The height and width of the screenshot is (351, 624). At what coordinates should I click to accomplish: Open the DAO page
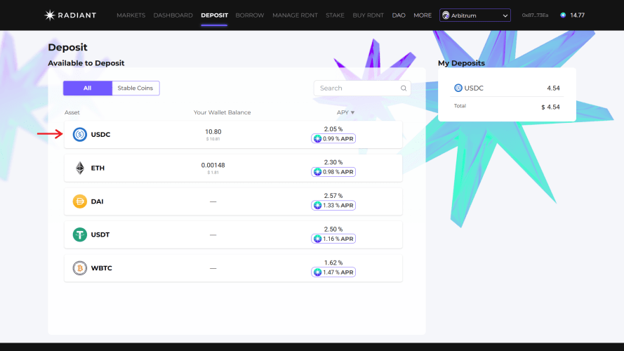click(399, 15)
